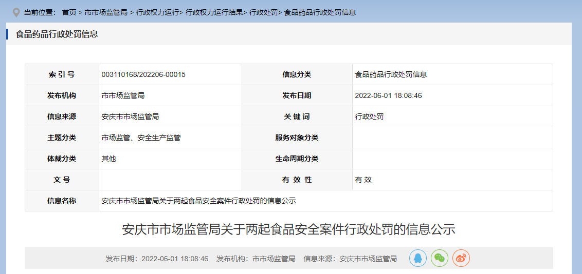
Task: Click the 生命周期分类 label cell
Action: pos(297,159)
